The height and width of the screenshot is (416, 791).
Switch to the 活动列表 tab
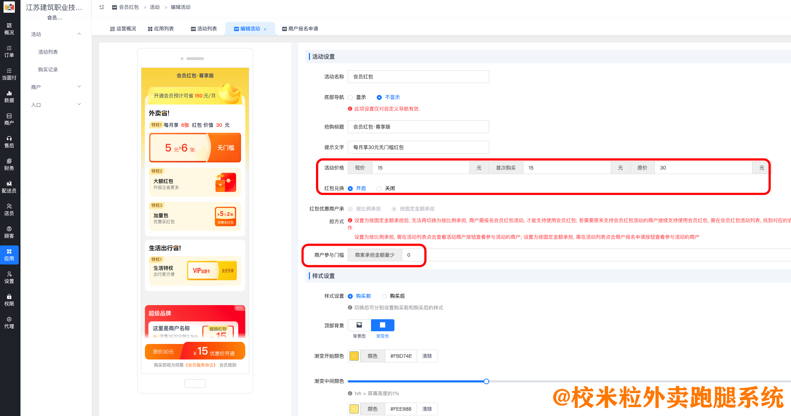pos(204,29)
